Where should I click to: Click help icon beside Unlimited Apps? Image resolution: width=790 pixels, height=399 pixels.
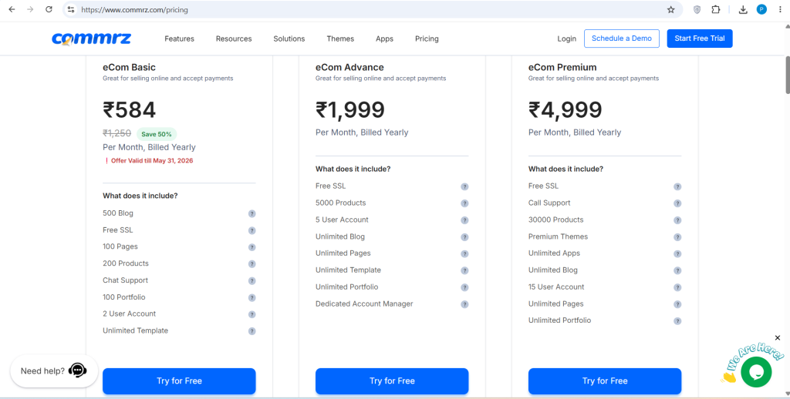677,254
